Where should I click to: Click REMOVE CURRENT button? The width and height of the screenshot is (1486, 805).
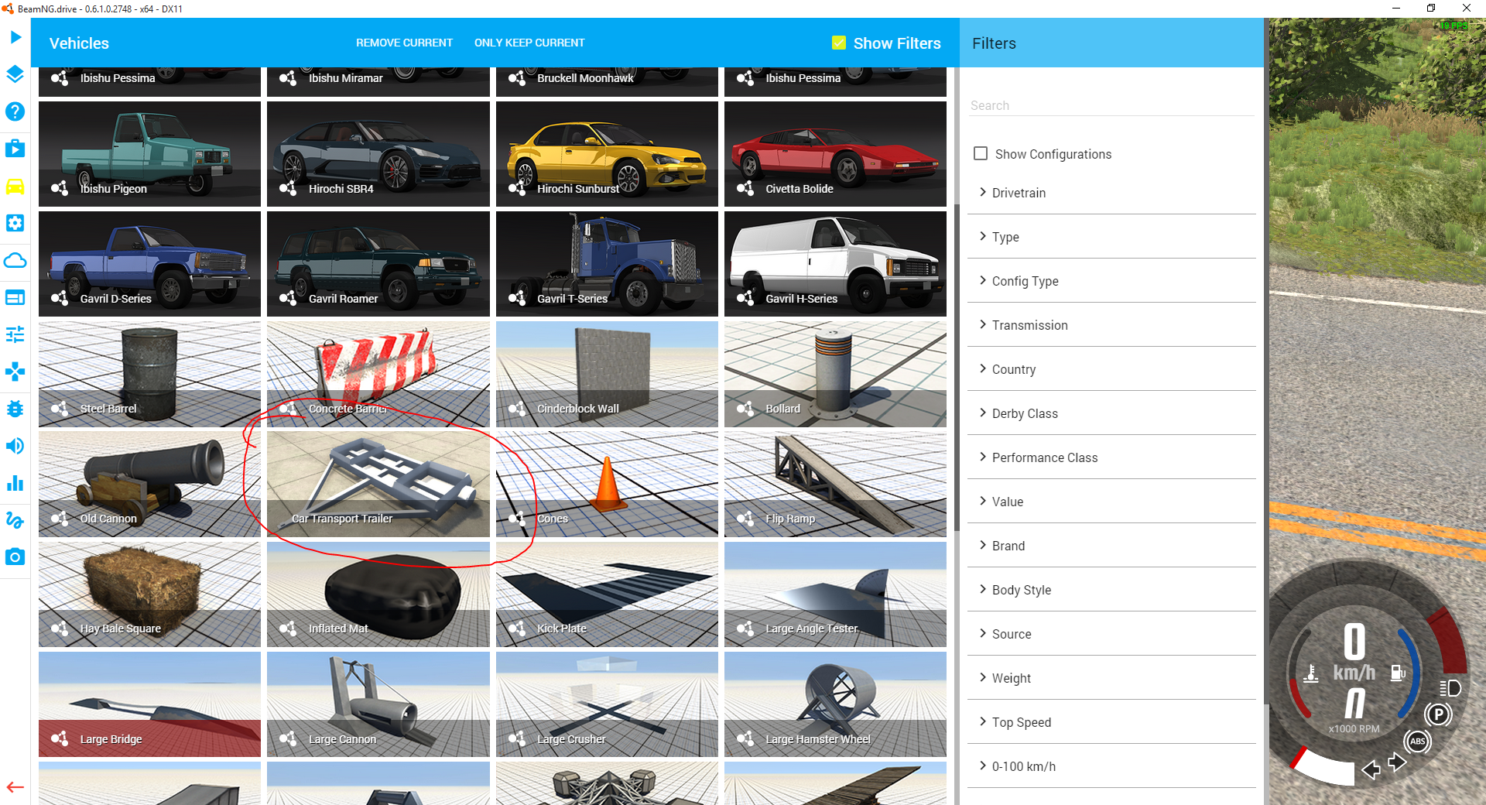pyautogui.click(x=404, y=43)
